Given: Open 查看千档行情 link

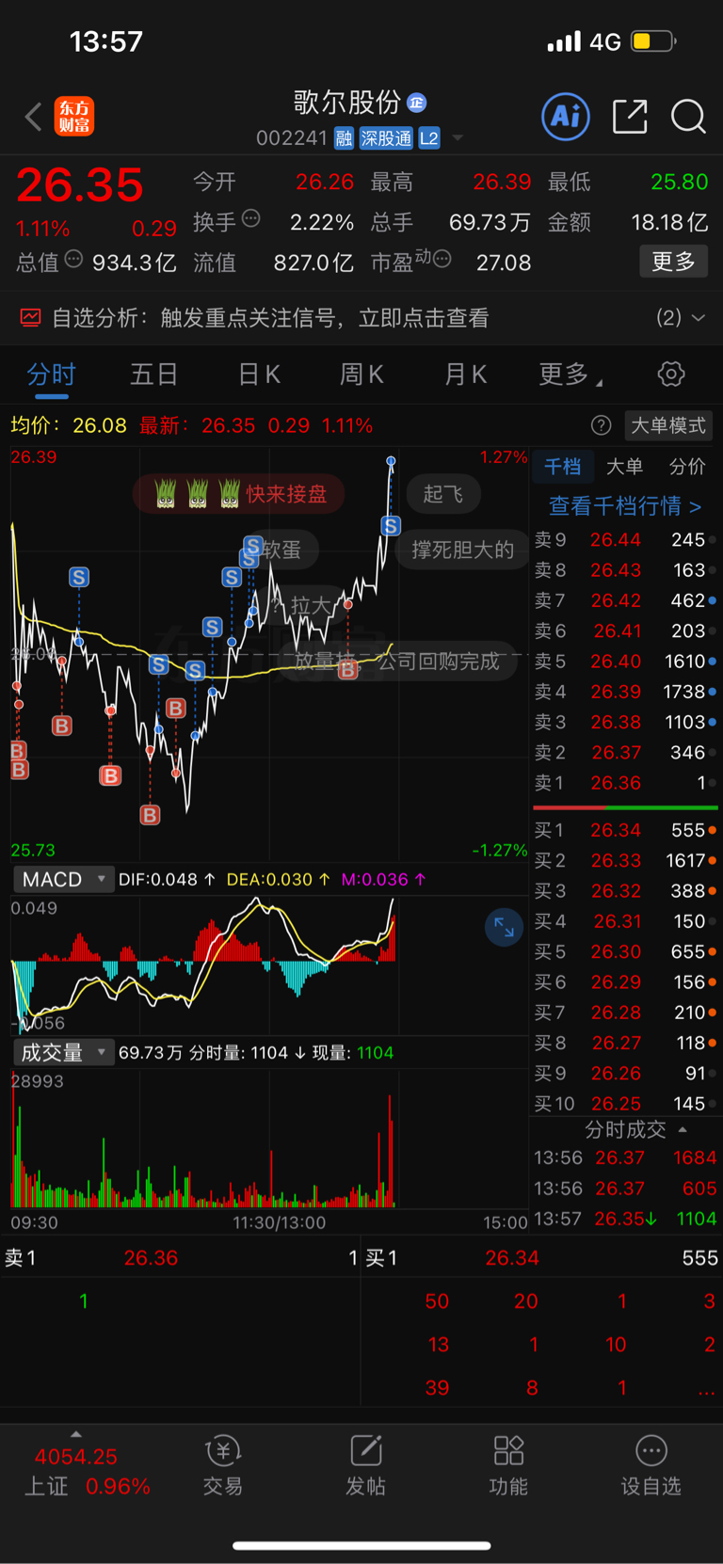Looking at the screenshot, I should [625, 506].
